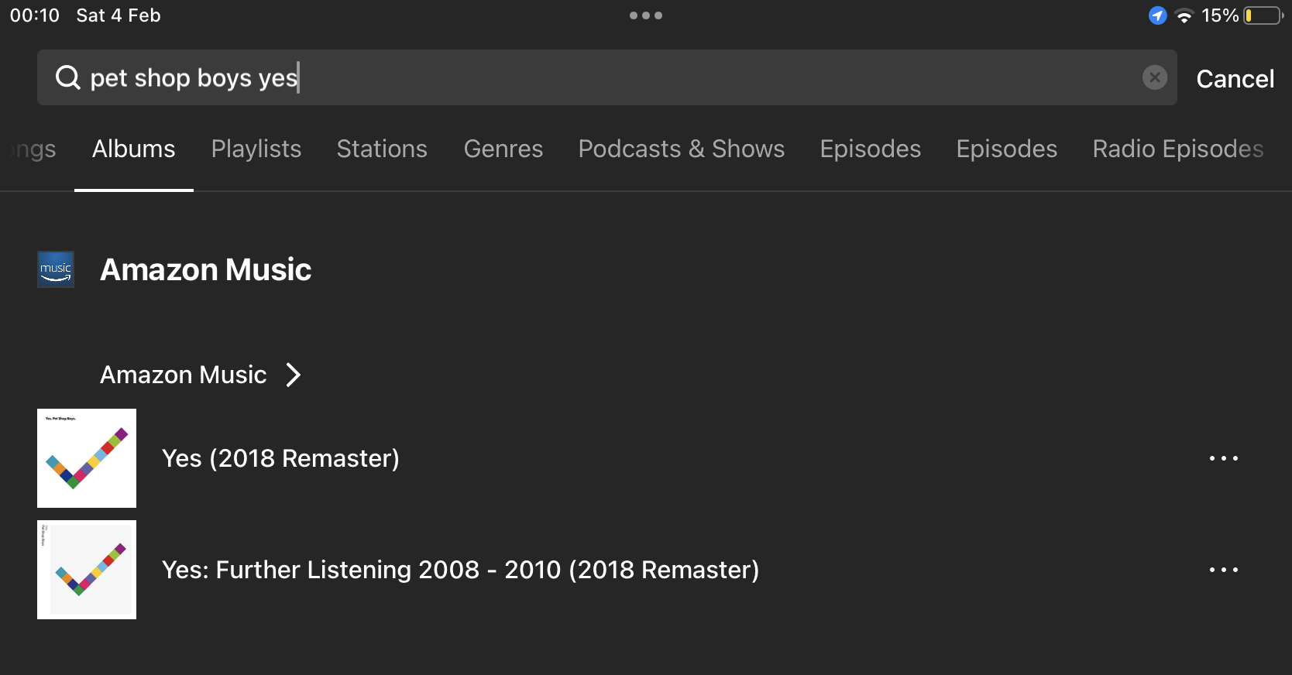Tap the search magnifier icon

[68, 77]
